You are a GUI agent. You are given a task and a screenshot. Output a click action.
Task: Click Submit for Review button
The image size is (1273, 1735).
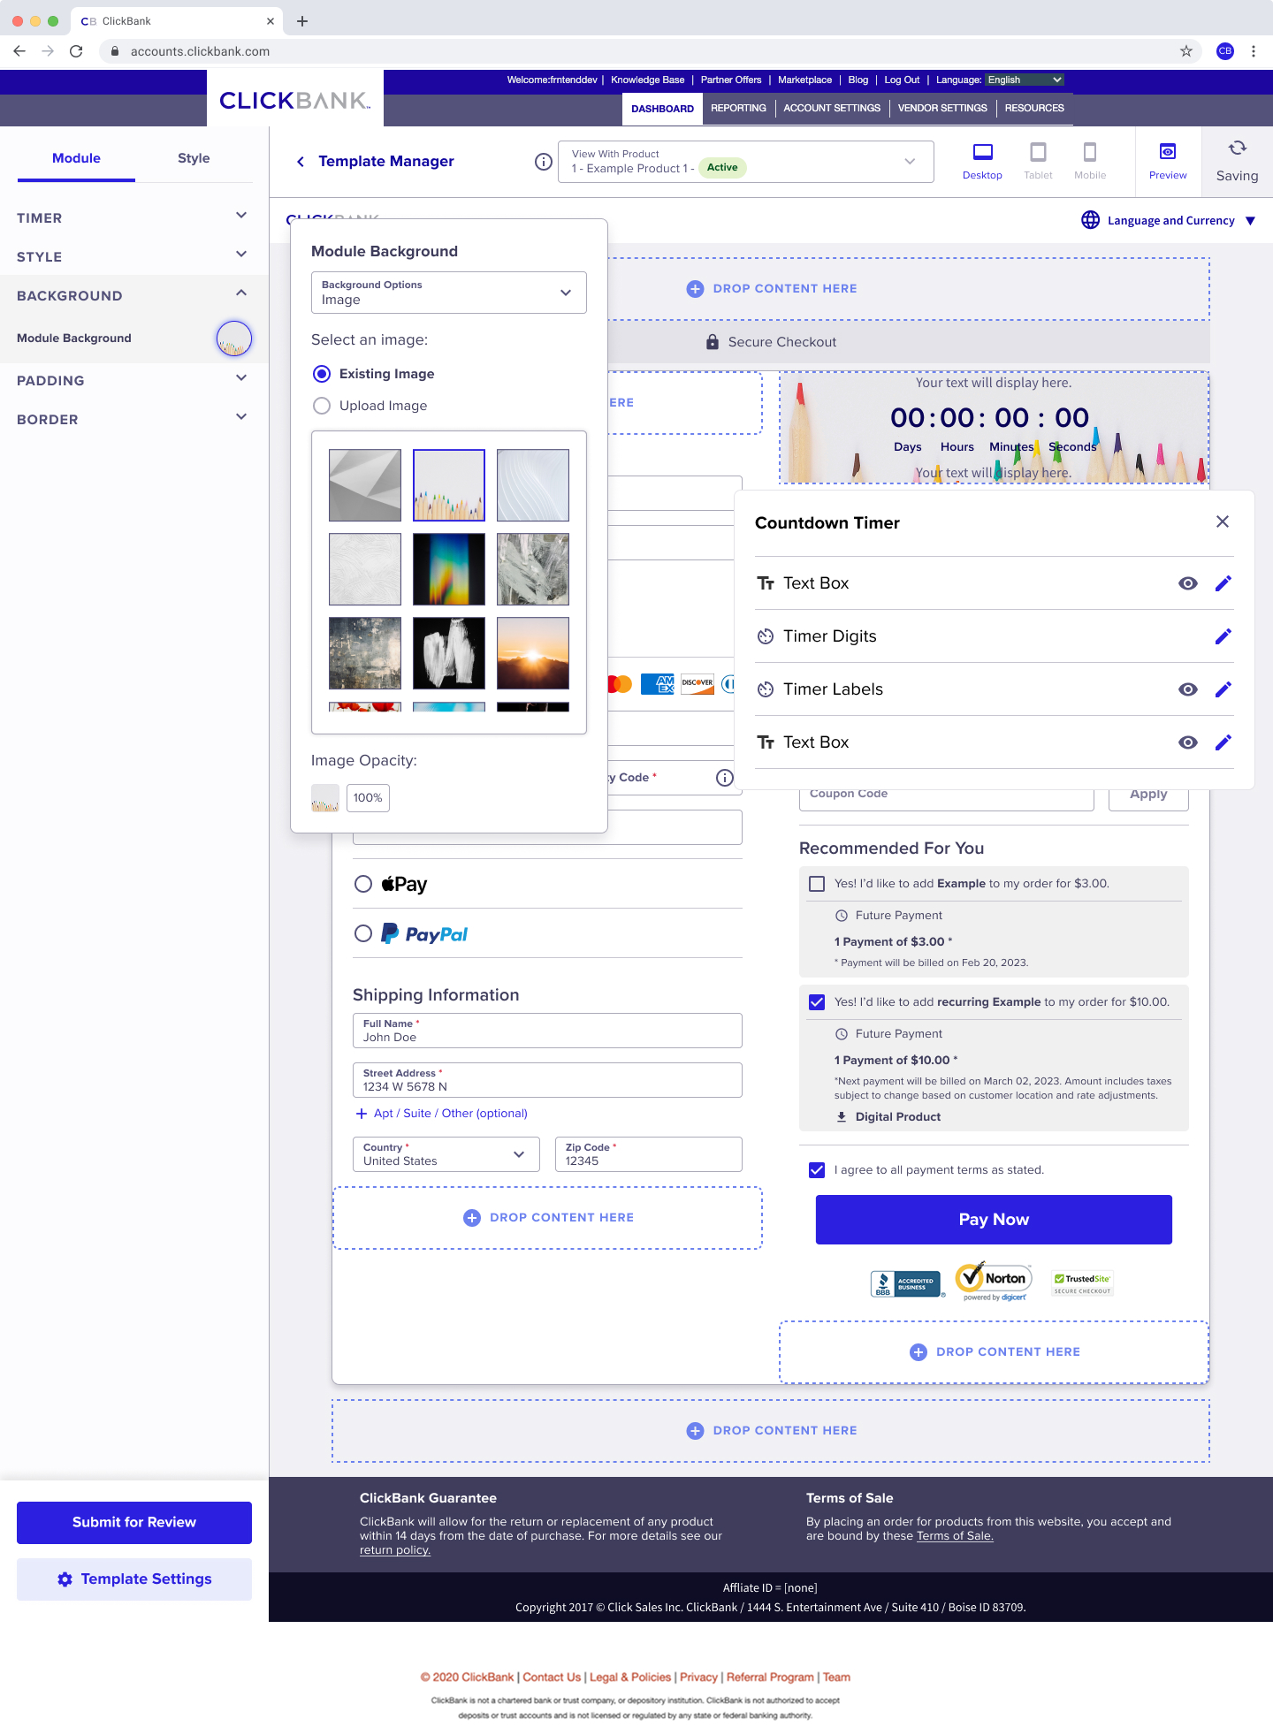134,1522
